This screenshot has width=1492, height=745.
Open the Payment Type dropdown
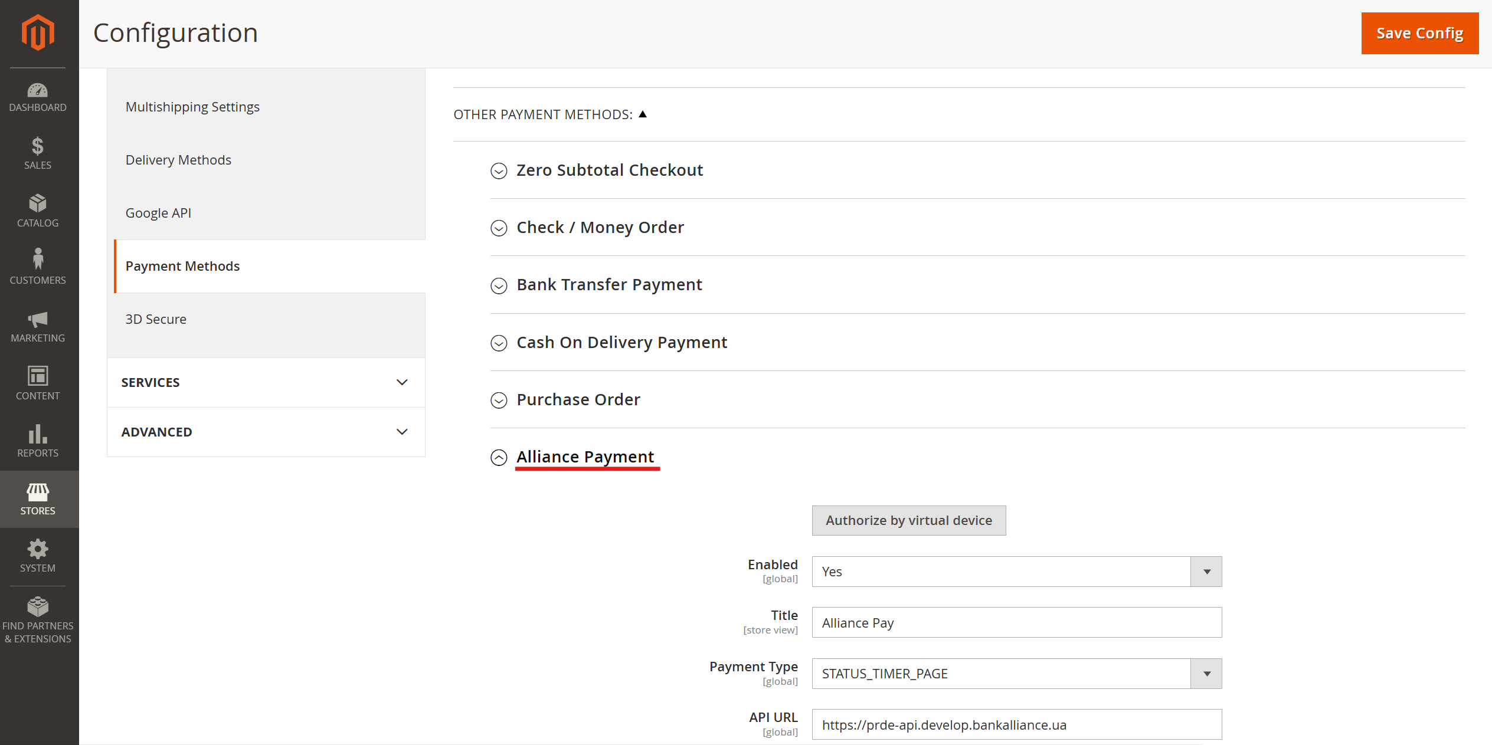pos(1016,674)
